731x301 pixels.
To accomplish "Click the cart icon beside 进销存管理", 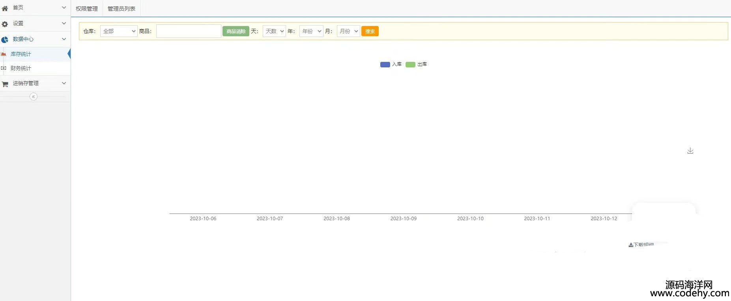I will coord(5,84).
